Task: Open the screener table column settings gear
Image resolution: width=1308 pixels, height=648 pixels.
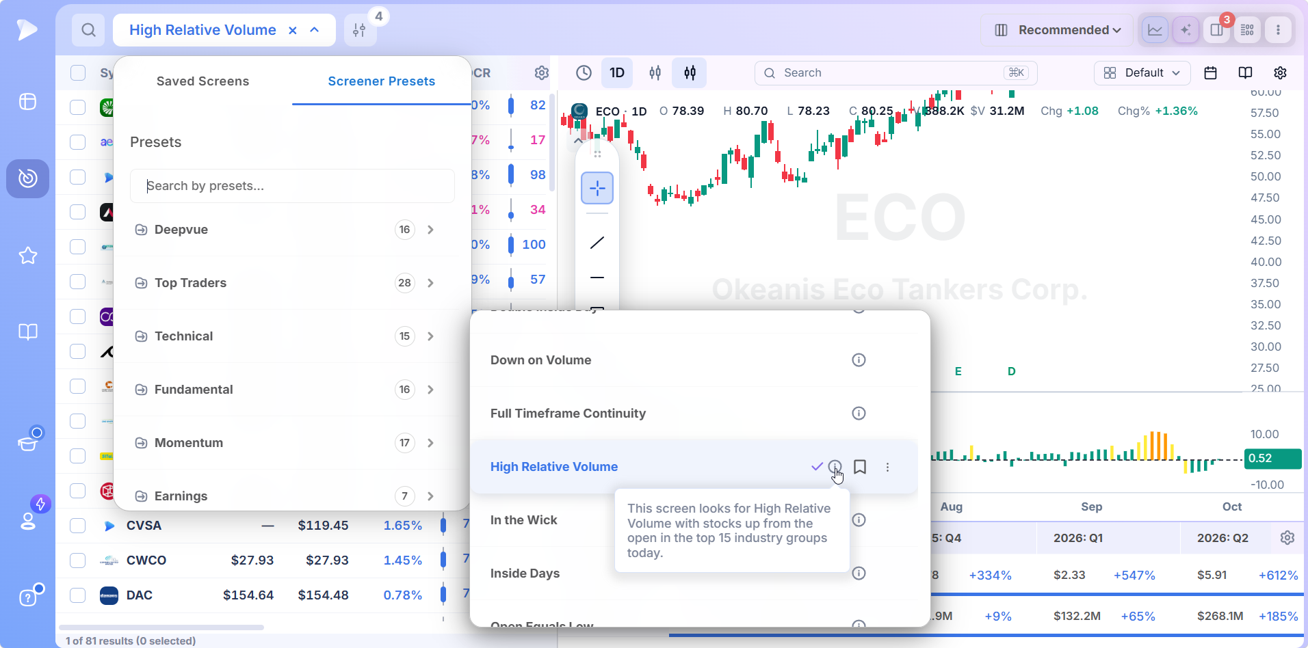Action: click(x=542, y=73)
